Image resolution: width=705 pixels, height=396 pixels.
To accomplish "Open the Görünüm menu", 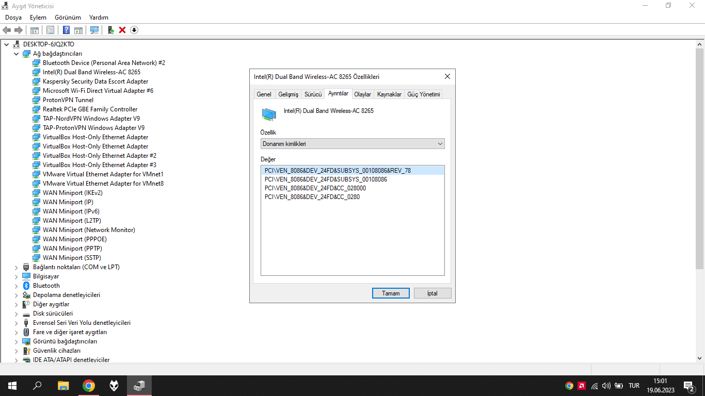I will click(68, 18).
